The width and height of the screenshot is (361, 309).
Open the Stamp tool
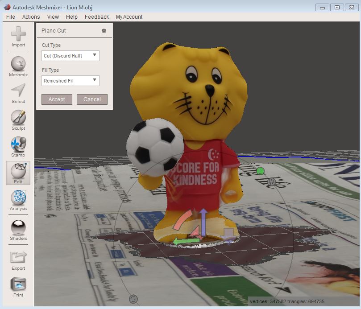pos(18,147)
